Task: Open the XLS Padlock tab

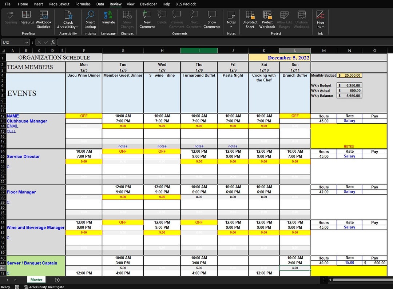Action: pyautogui.click(x=186, y=4)
